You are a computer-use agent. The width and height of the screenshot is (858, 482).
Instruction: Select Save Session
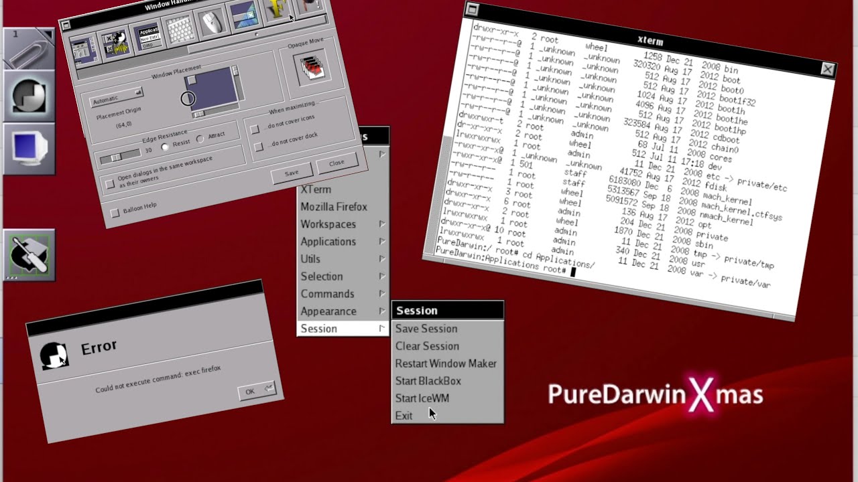pyautogui.click(x=447, y=329)
